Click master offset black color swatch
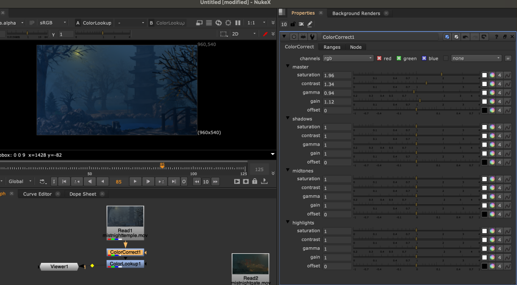This screenshot has height=285, width=517. [484, 110]
